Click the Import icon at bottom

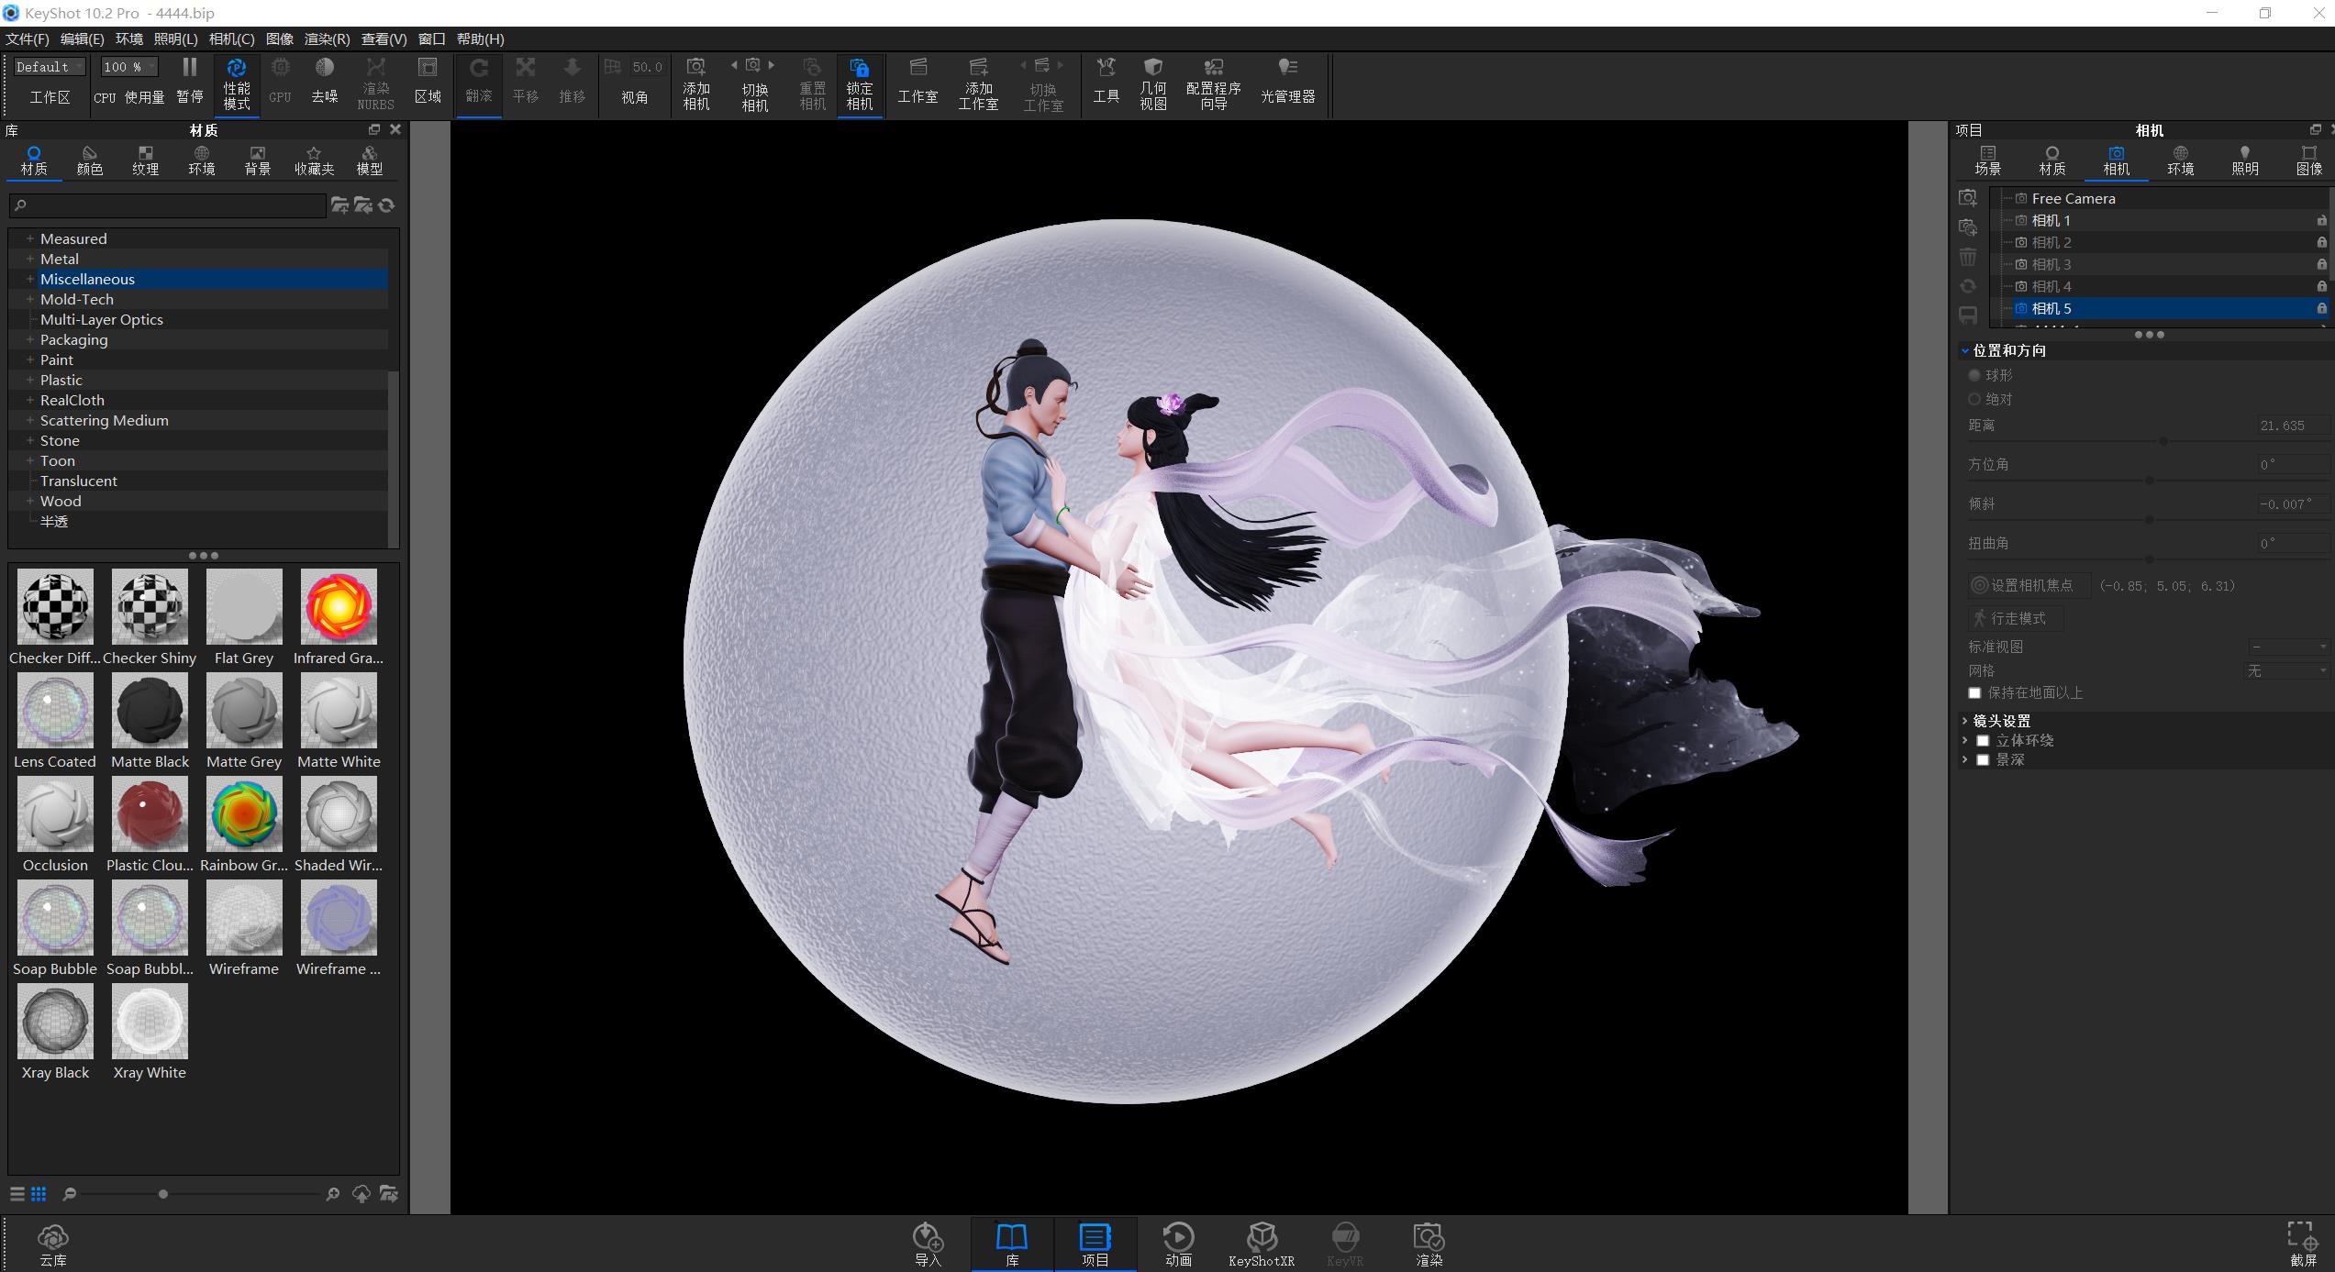coord(928,1237)
